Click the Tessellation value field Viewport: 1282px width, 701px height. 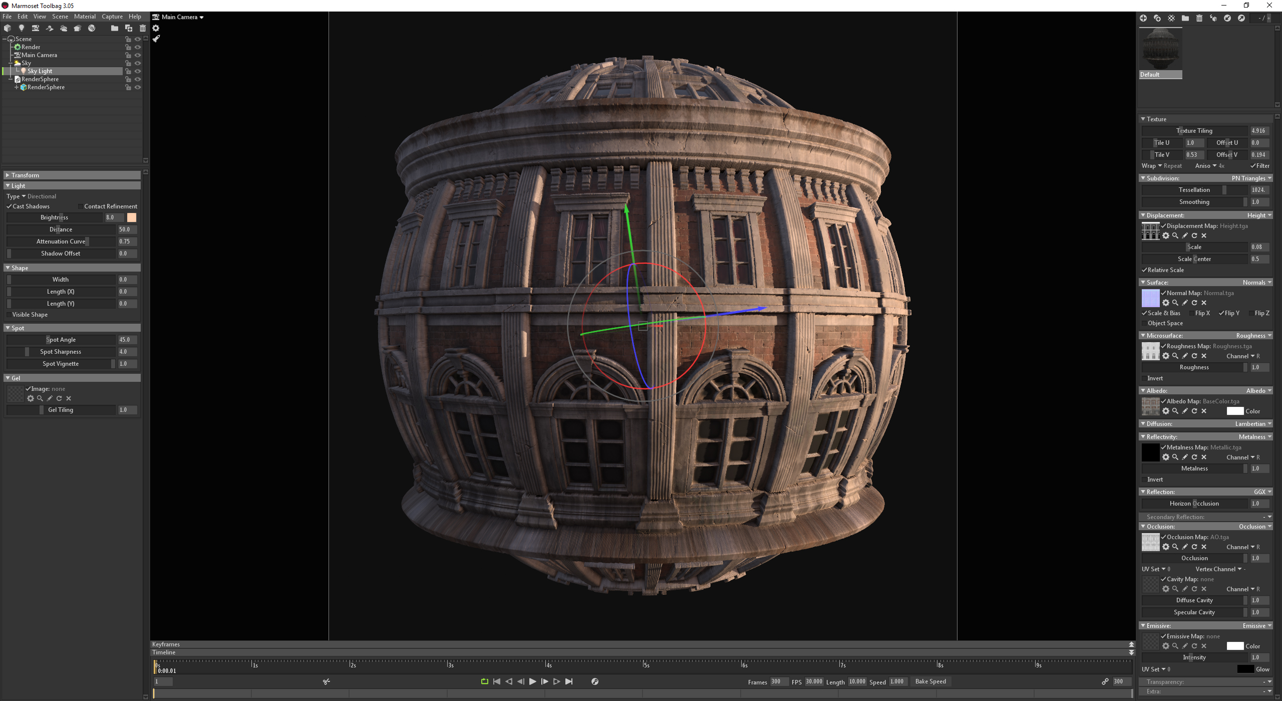coord(1259,190)
